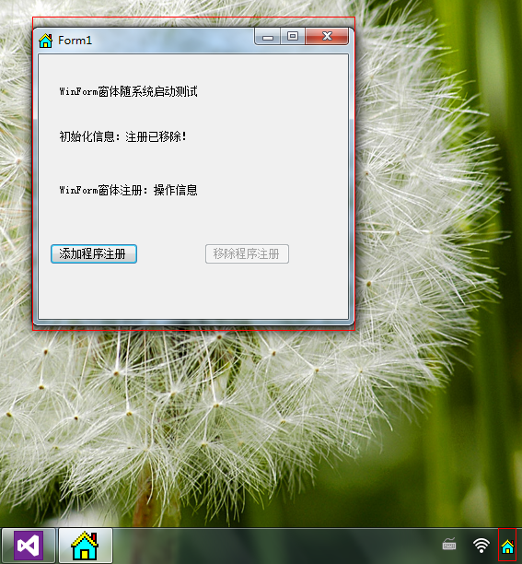Click the disabled 移除程序注册 button
This screenshot has height=564, width=522.
(247, 254)
